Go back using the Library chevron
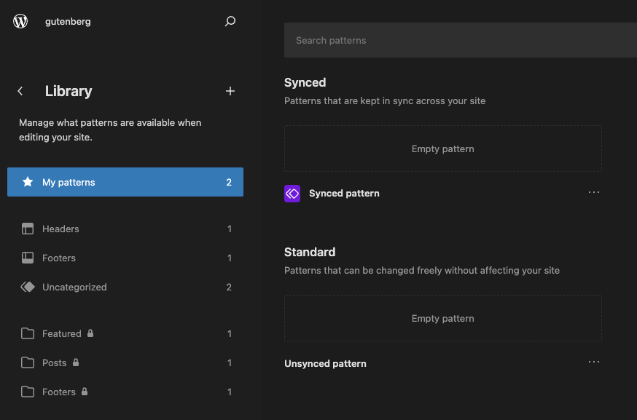Image resolution: width=637 pixels, height=420 pixels. point(20,91)
